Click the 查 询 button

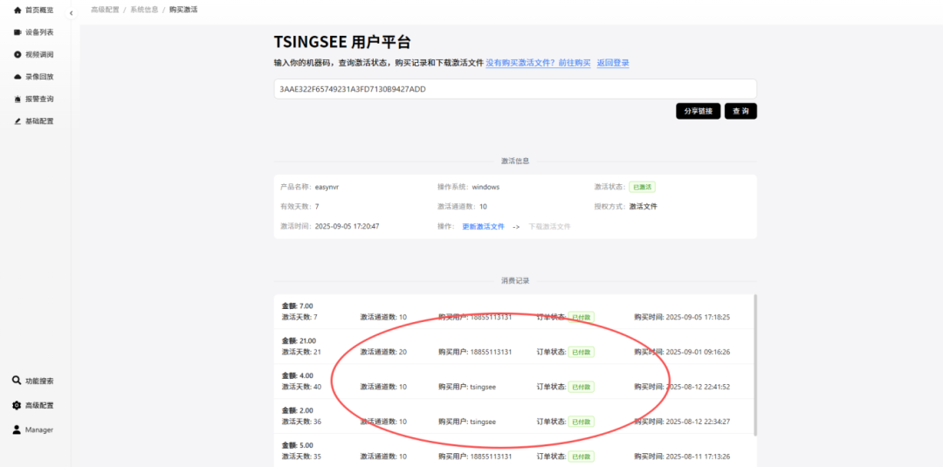(x=740, y=111)
